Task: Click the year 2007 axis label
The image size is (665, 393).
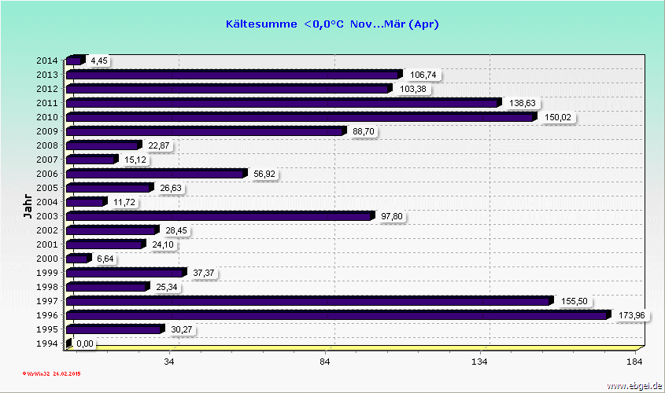Action: pyautogui.click(x=46, y=160)
